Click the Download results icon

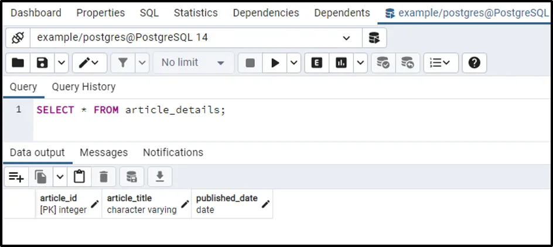[159, 176]
